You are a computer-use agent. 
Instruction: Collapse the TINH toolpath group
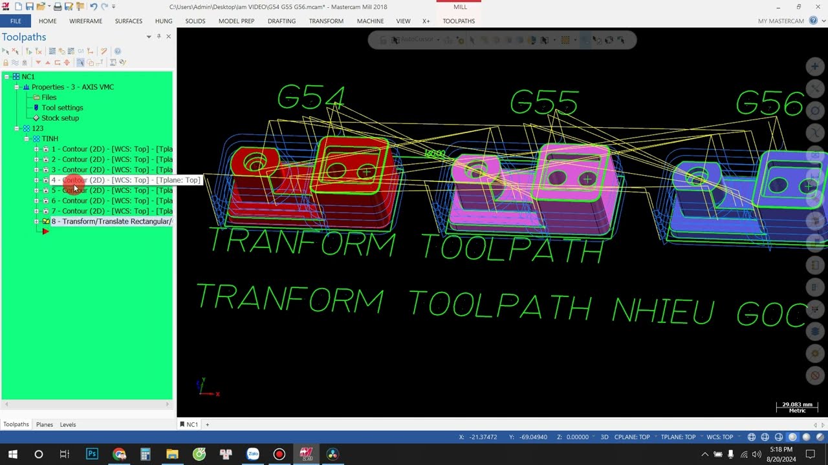[x=27, y=139]
